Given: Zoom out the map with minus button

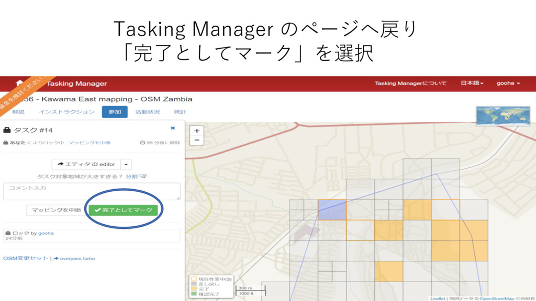Looking at the screenshot, I should tap(197, 140).
